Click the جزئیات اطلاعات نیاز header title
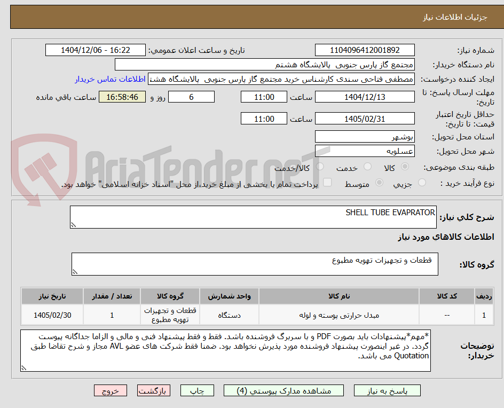 click(455, 17)
